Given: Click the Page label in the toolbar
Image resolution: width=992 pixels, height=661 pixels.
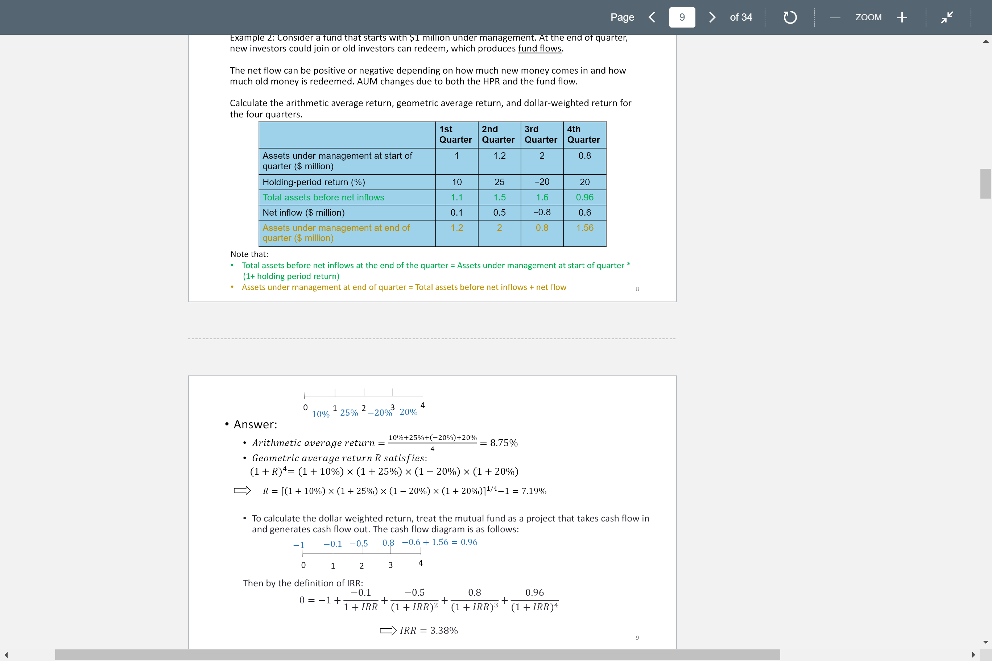Looking at the screenshot, I should click(622, 17).
